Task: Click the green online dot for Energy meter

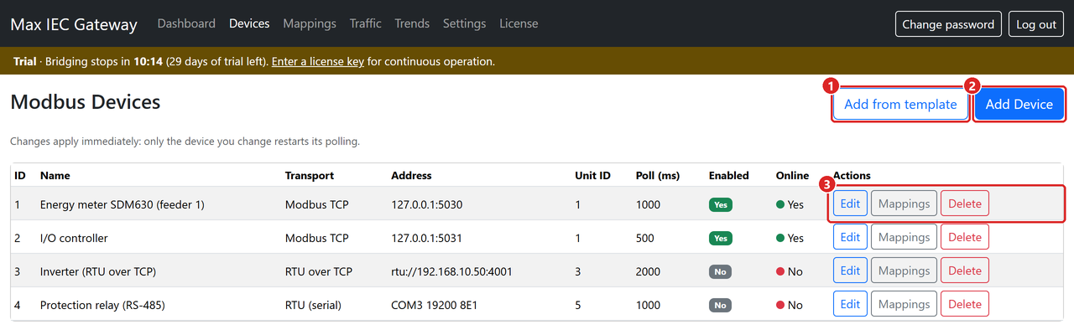Action: point(780,204)
